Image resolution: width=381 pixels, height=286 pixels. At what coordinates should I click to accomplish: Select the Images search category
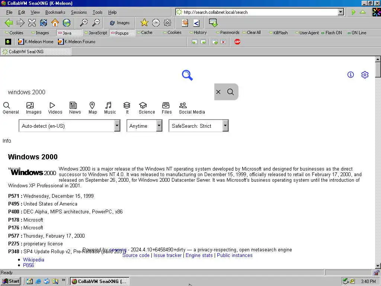pyautogui.click(x=33, y=108)
